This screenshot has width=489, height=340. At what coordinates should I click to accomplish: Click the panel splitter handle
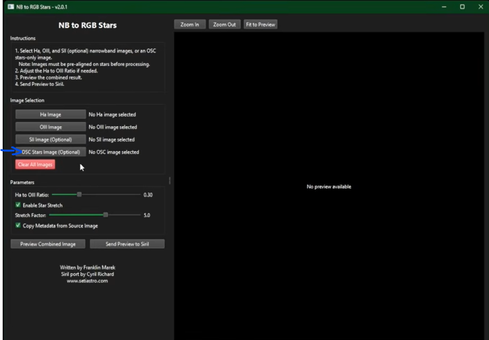tap(169, 180)
